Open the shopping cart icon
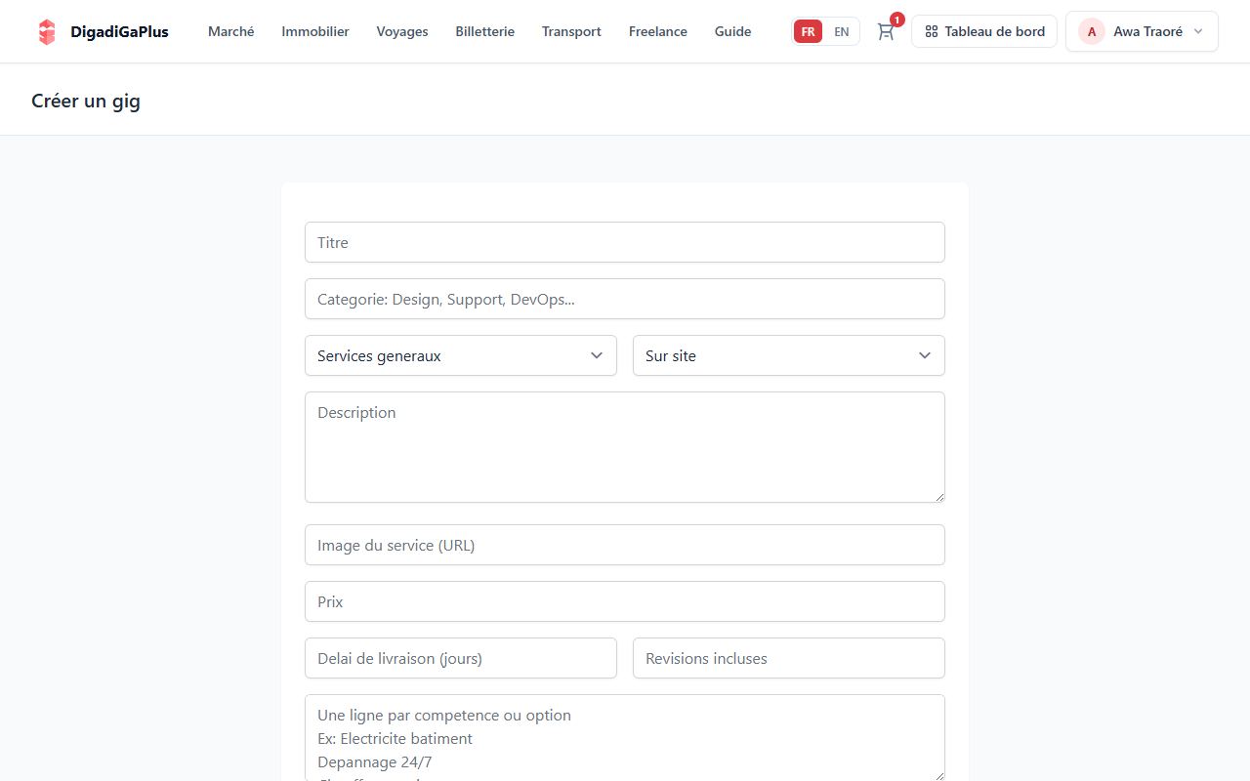 point(886,31)
